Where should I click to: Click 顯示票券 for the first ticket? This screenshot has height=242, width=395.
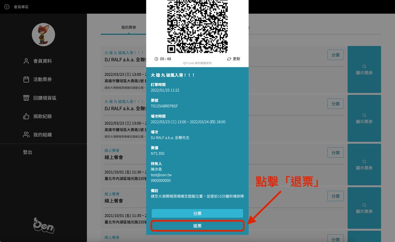(364, 70)
